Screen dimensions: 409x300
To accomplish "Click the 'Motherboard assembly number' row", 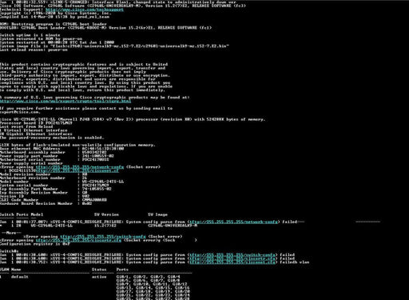I will (54, 152).
